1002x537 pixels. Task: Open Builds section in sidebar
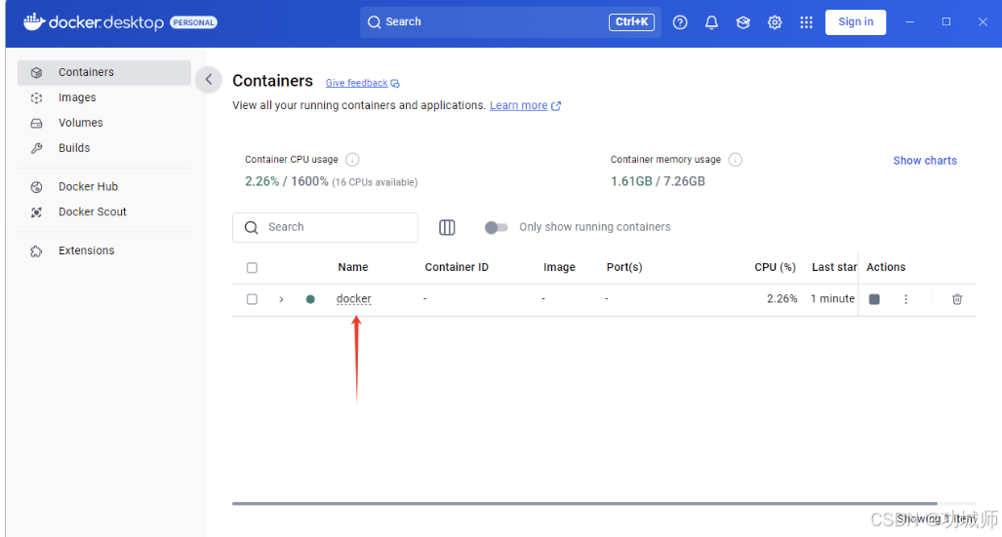coord(104,148)
